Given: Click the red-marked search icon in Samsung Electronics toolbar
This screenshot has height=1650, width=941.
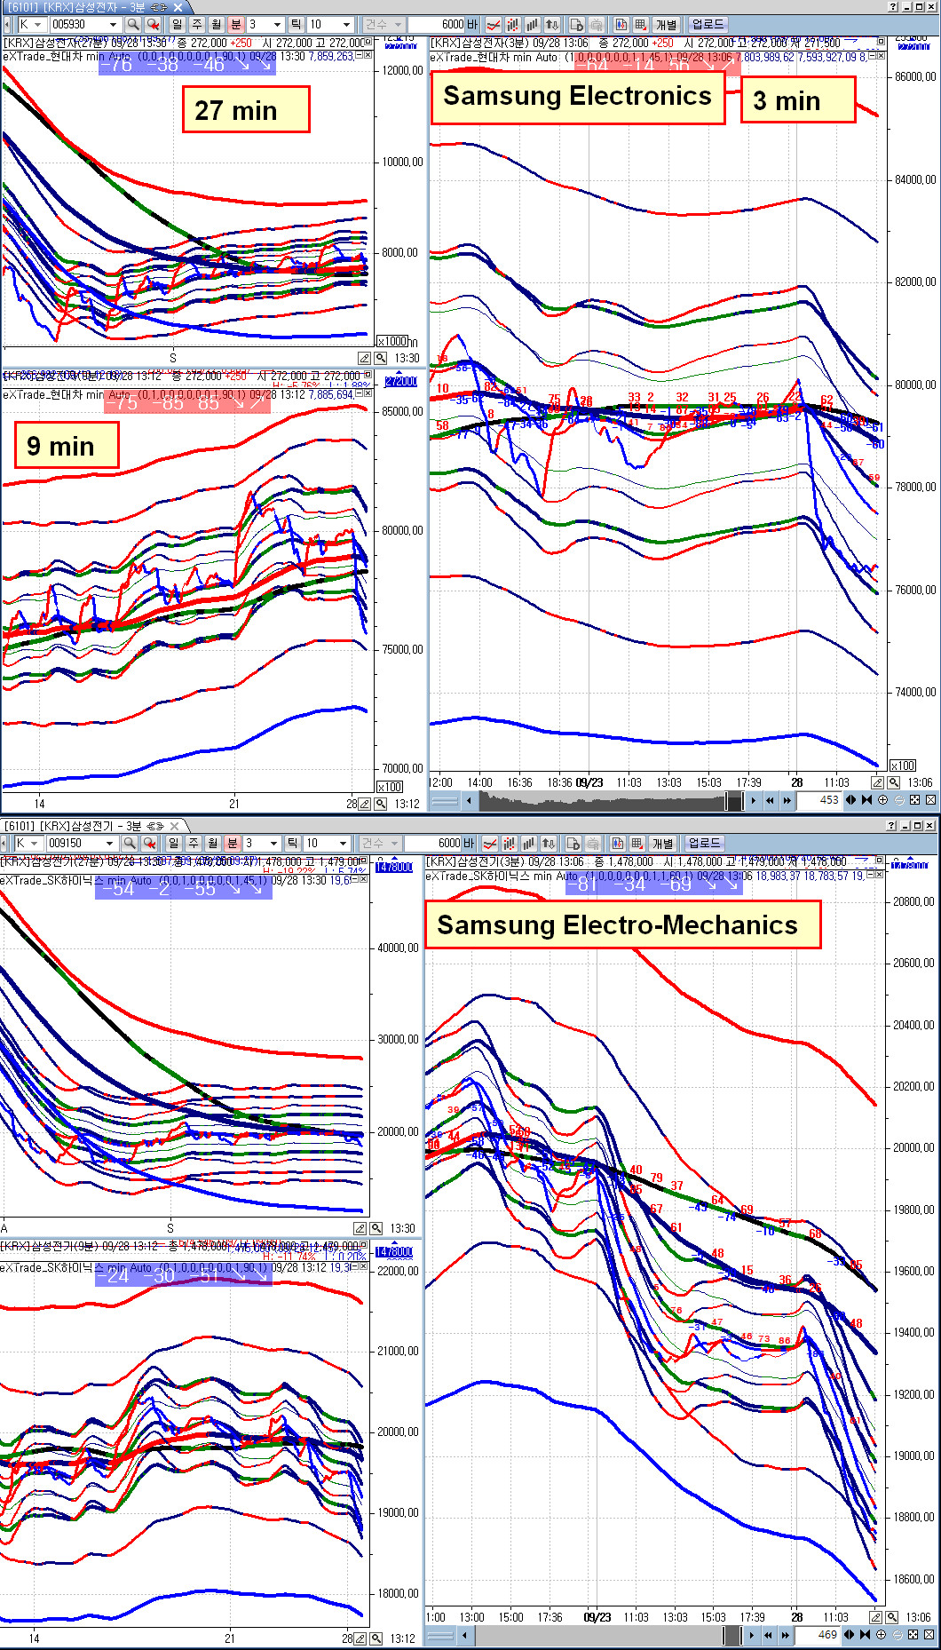Looking at the screenshot, I should coord(153,25).
